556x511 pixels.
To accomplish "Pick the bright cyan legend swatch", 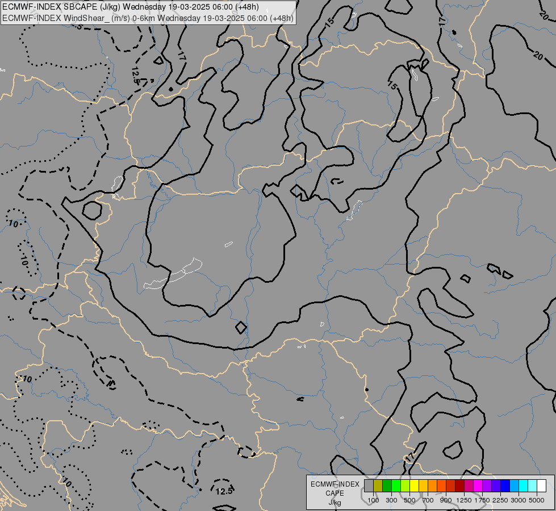I will pyautogui.click(x=524, y=486).
